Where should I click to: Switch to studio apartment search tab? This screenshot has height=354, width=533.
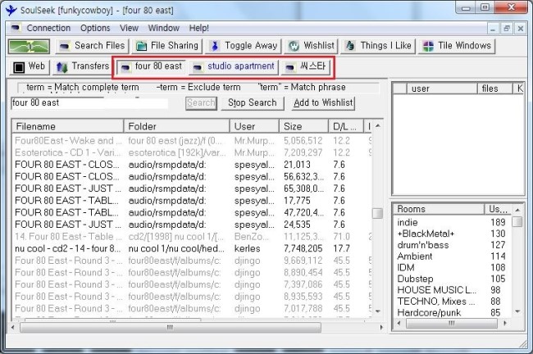tap(234, 66)
